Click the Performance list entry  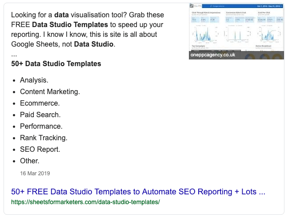41,126
